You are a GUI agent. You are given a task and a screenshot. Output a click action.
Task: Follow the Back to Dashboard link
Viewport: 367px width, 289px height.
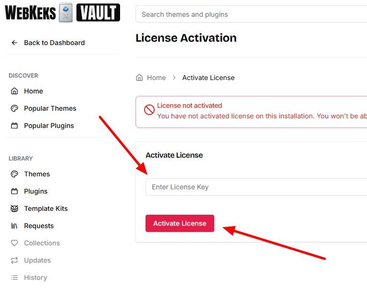click(54, 43)
